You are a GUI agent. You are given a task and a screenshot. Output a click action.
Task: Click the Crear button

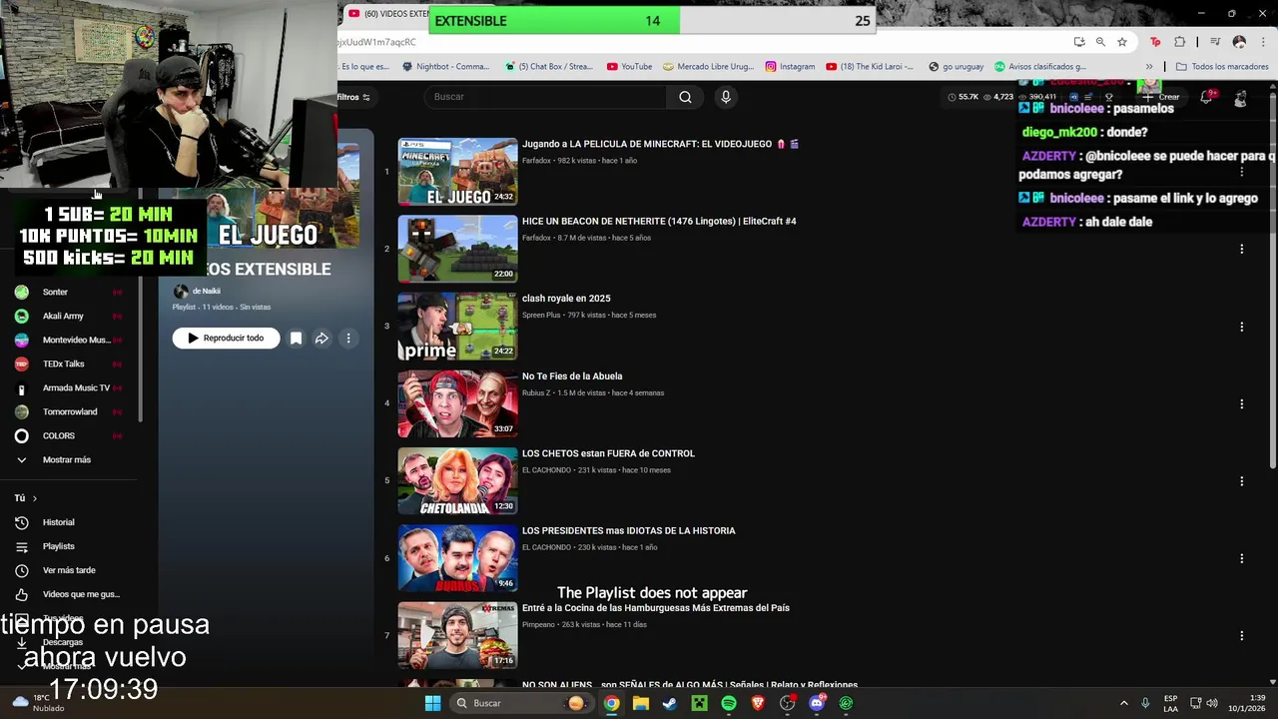[1161, 97]
